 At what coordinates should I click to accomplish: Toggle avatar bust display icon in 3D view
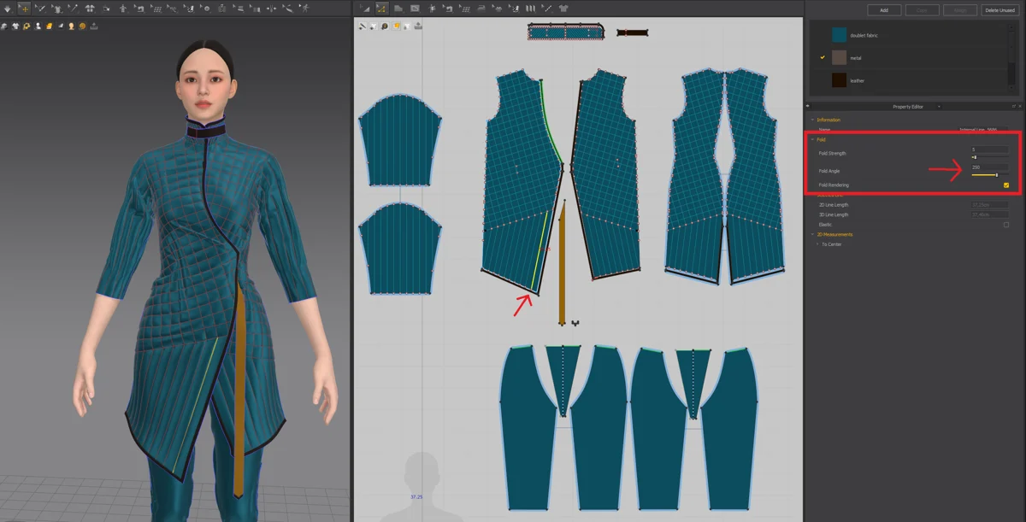click(38, 26)
